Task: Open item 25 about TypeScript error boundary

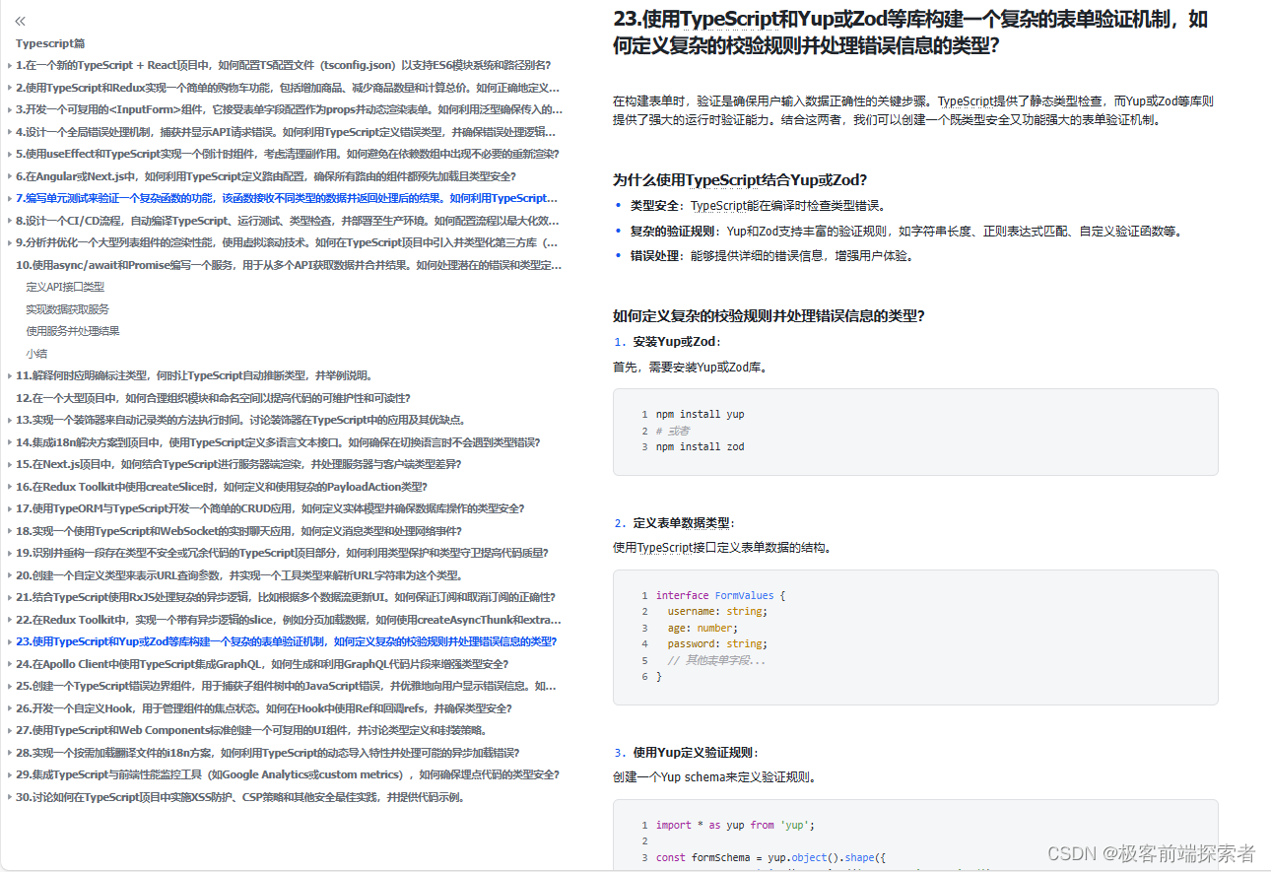Action: click(288, 686)
